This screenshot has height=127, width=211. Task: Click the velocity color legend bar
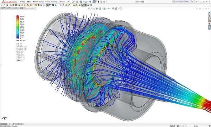(x=18, y=27)
